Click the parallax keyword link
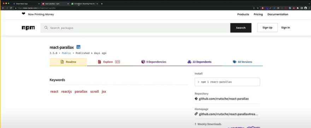The height and width of the screenshot is (128, 311). click(81, 91)
